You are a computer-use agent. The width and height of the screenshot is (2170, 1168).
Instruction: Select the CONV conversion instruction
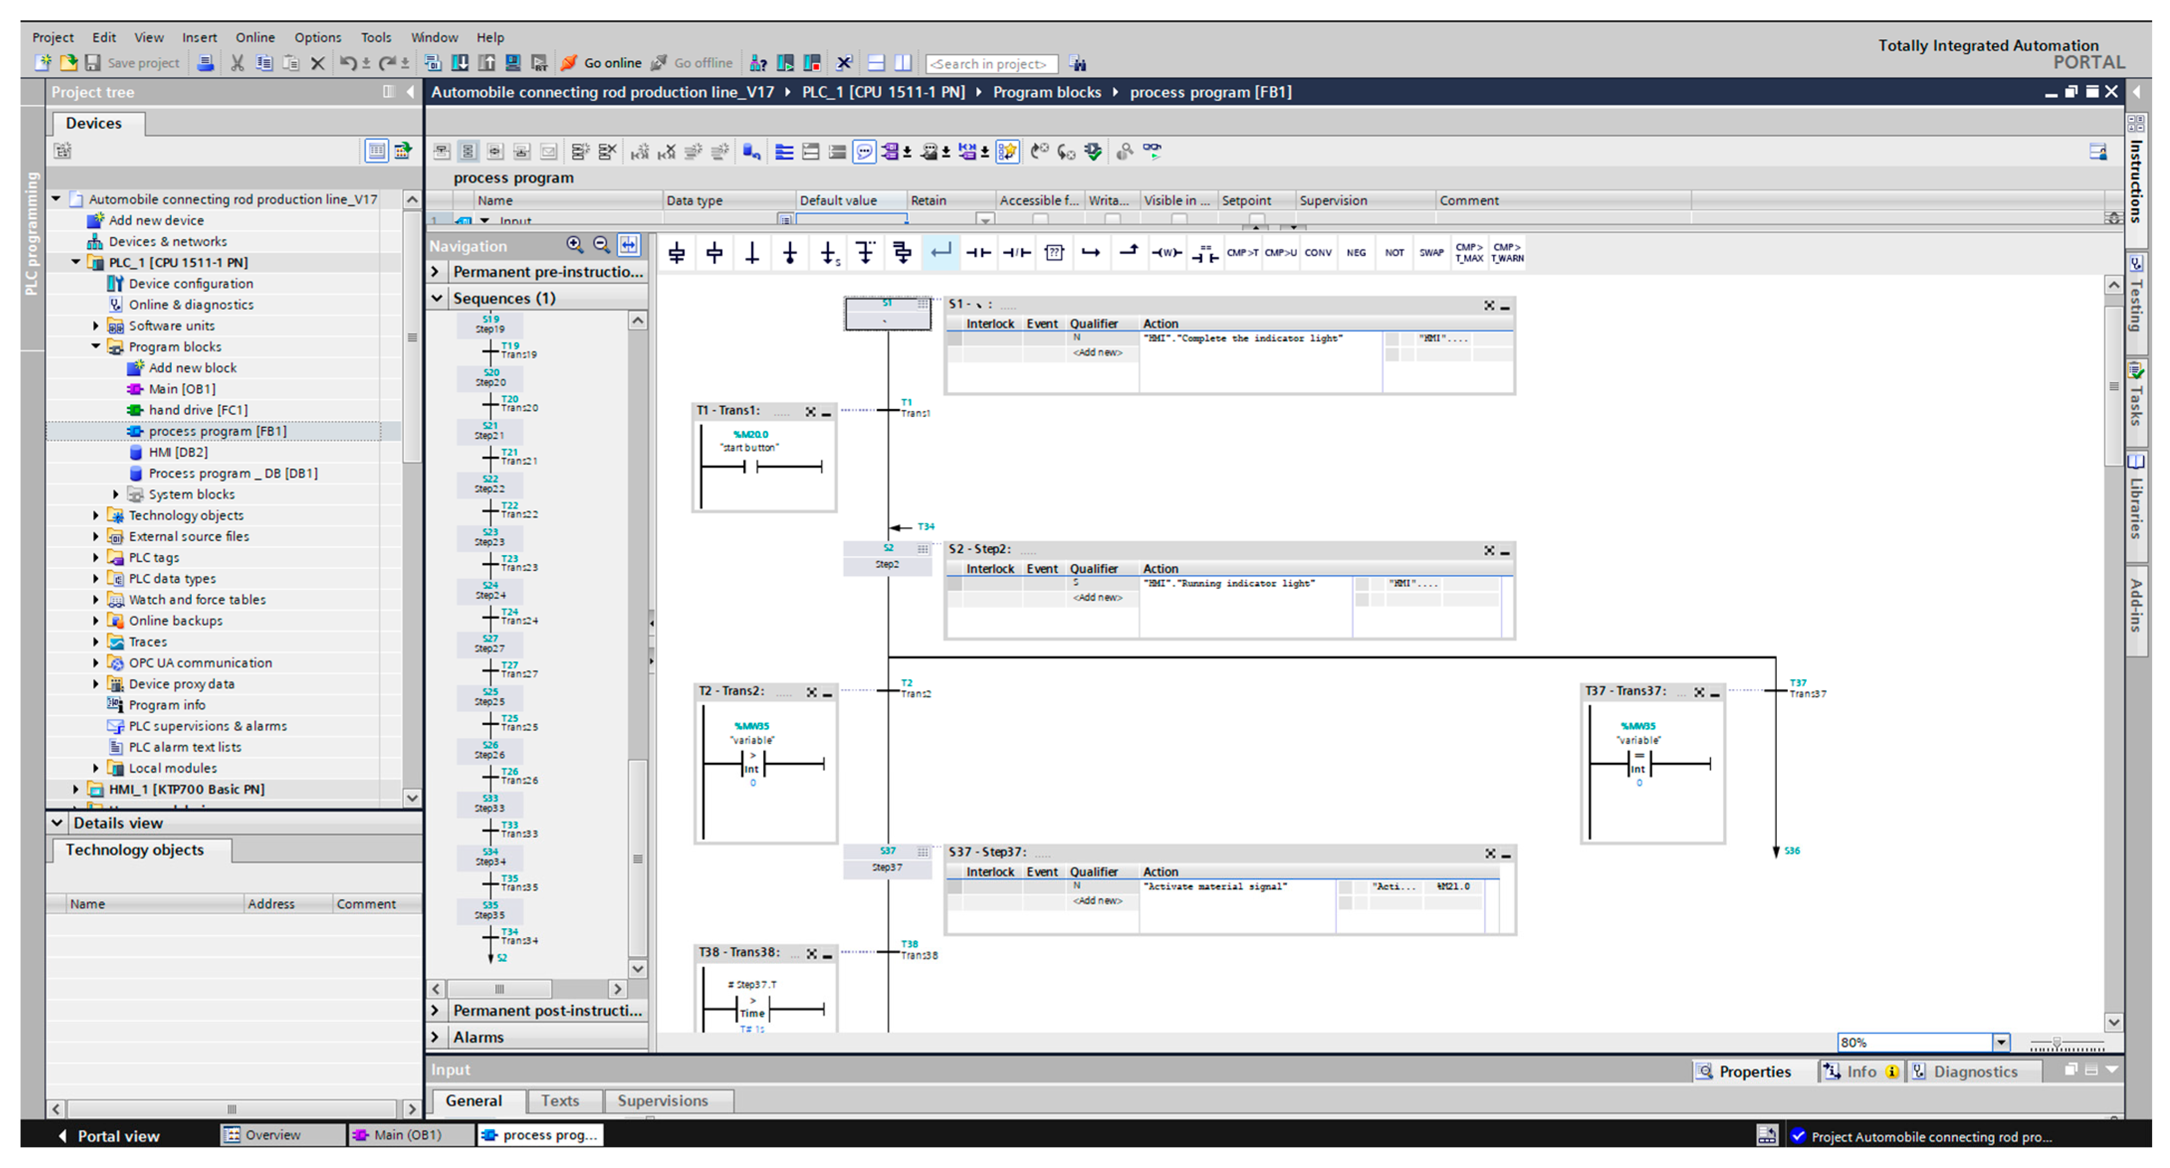tap(1317, 253)
